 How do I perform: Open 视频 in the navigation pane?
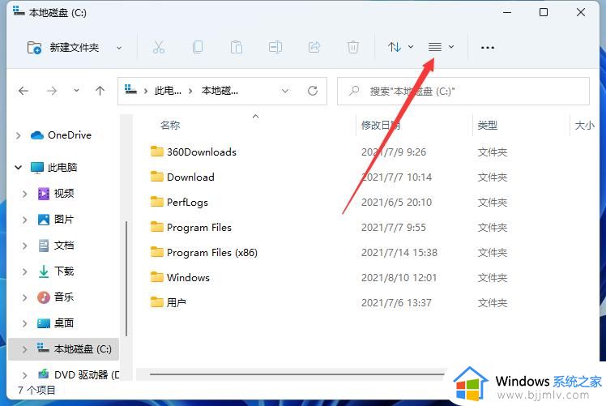[x=56, y=194]
